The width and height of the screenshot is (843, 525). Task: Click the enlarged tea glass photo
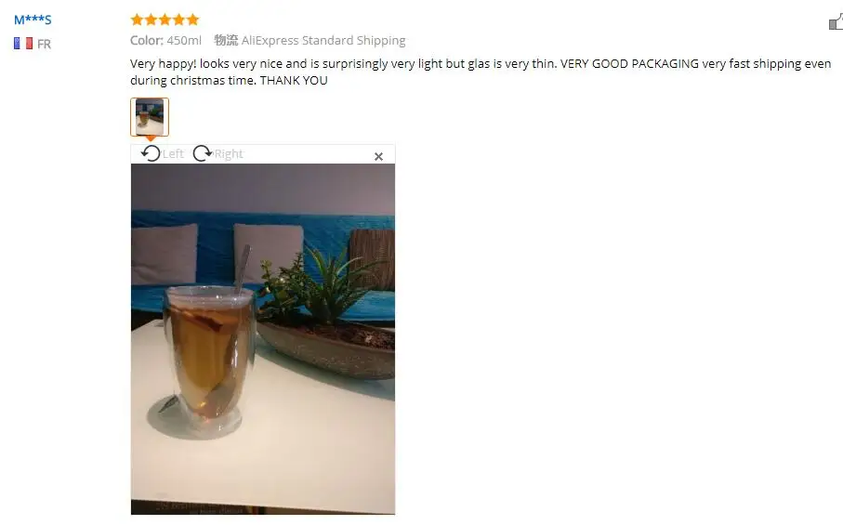click(263, 339)
